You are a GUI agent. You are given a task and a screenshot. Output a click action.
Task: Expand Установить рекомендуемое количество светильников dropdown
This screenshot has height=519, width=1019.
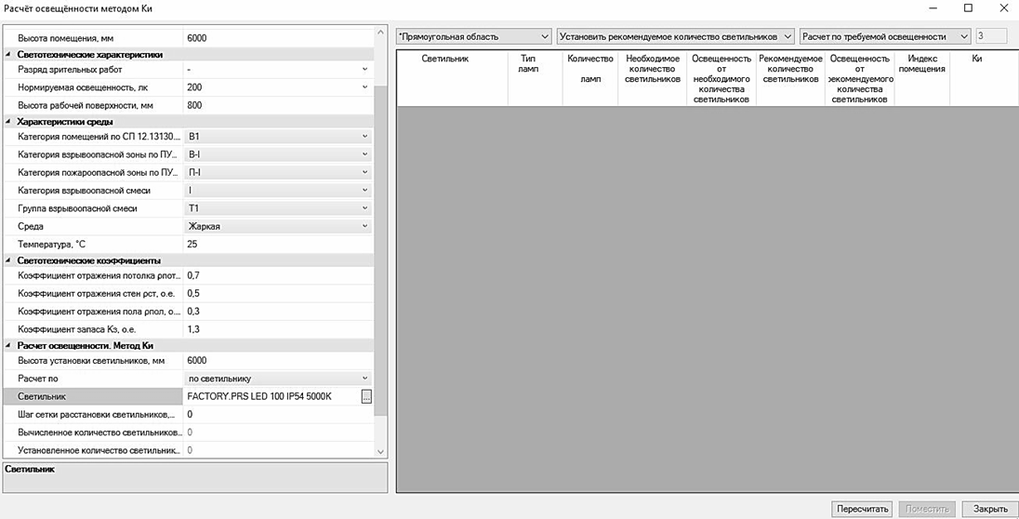675,36
